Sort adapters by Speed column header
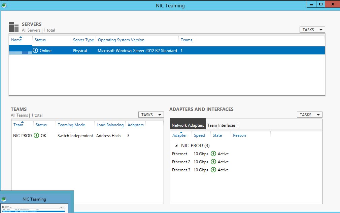Screen dimensions: 340x213 click(x=199, y=135)
